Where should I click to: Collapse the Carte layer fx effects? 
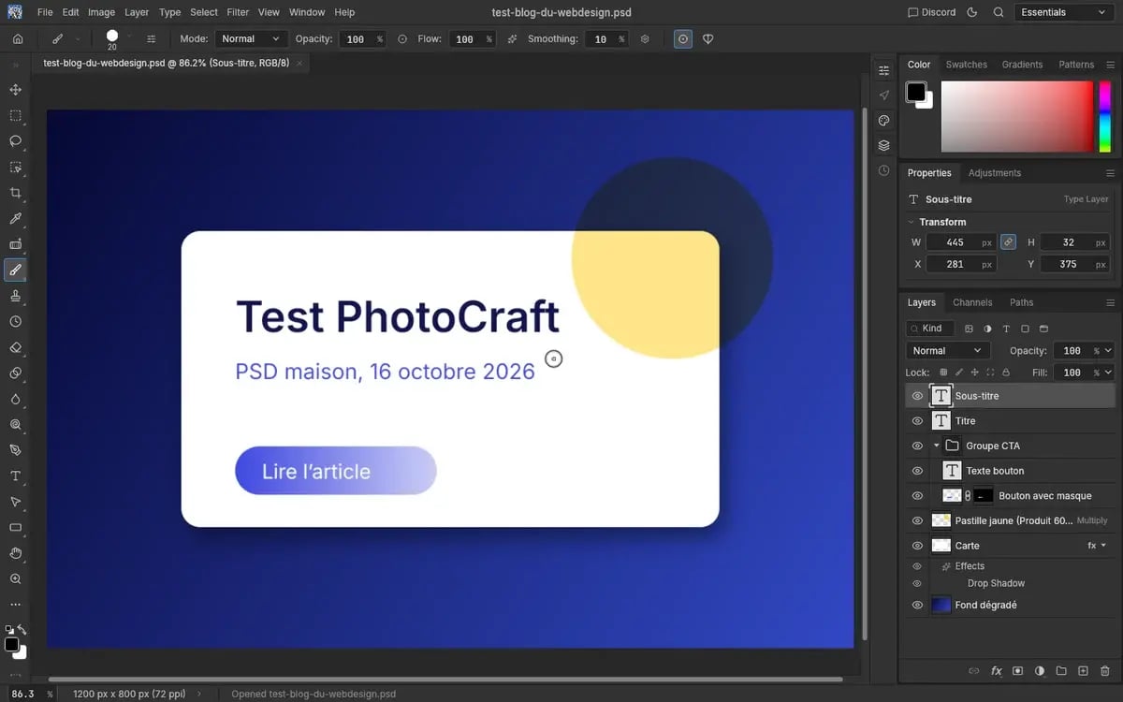[1103, 546]
